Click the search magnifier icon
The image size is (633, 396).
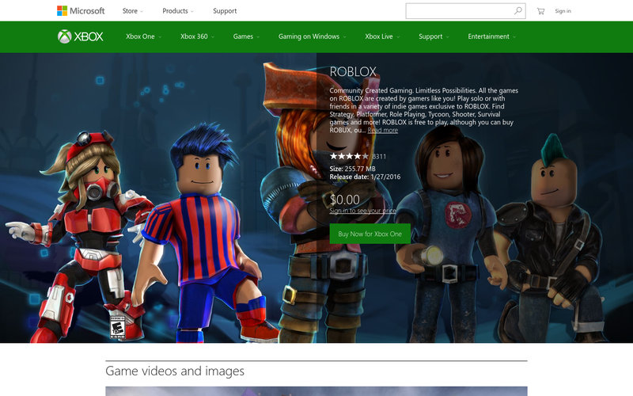point(518,11)
